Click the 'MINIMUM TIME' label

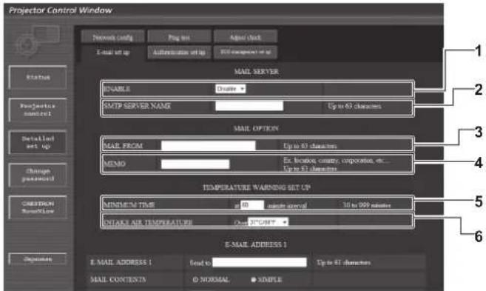coord(129,205)
